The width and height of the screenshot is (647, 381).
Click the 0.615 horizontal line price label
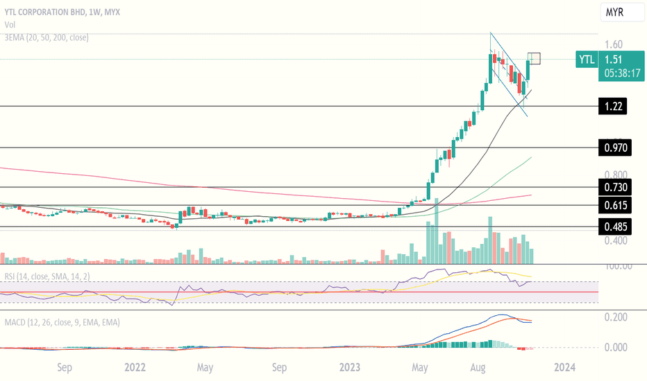[615, 205]
